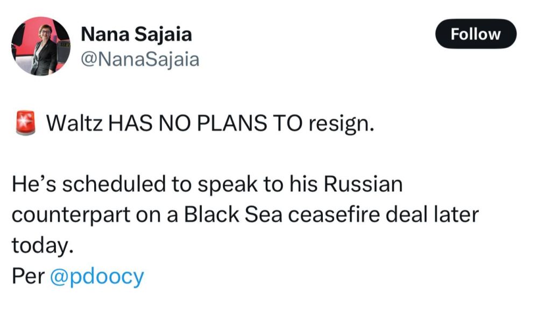Click the display name Nana Sajaia
This screenshot has height=310, width=538.
click(136, 34)
